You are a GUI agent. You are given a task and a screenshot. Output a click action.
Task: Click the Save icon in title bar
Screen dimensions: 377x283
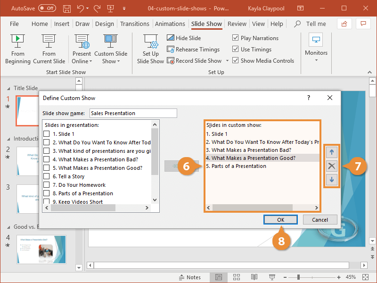[67, 8]
